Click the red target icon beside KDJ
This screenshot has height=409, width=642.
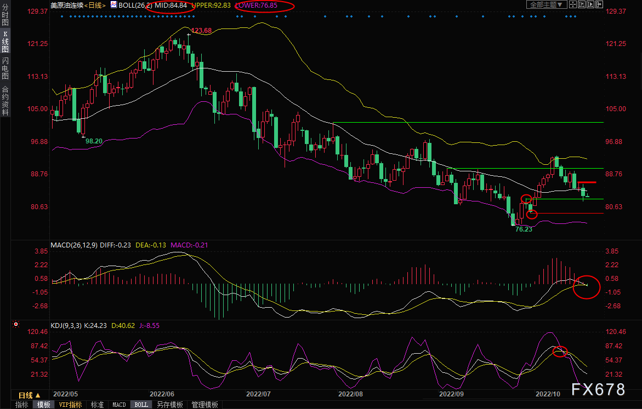click(x=16, y=324)
